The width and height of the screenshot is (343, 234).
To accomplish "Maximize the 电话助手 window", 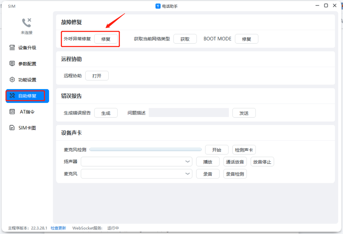I will point(326,5).
